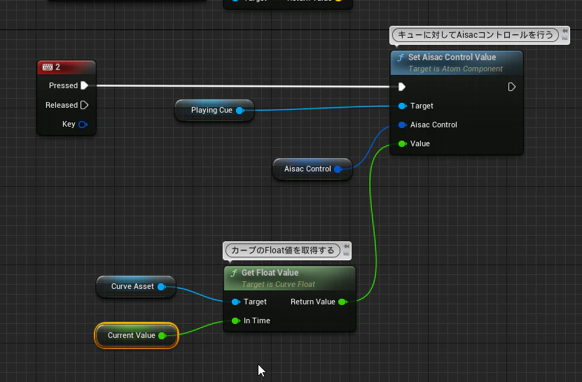Screen dimensions: 582x382
Task: Select the Get Float Value node title
Action: (x=270, y=273)
